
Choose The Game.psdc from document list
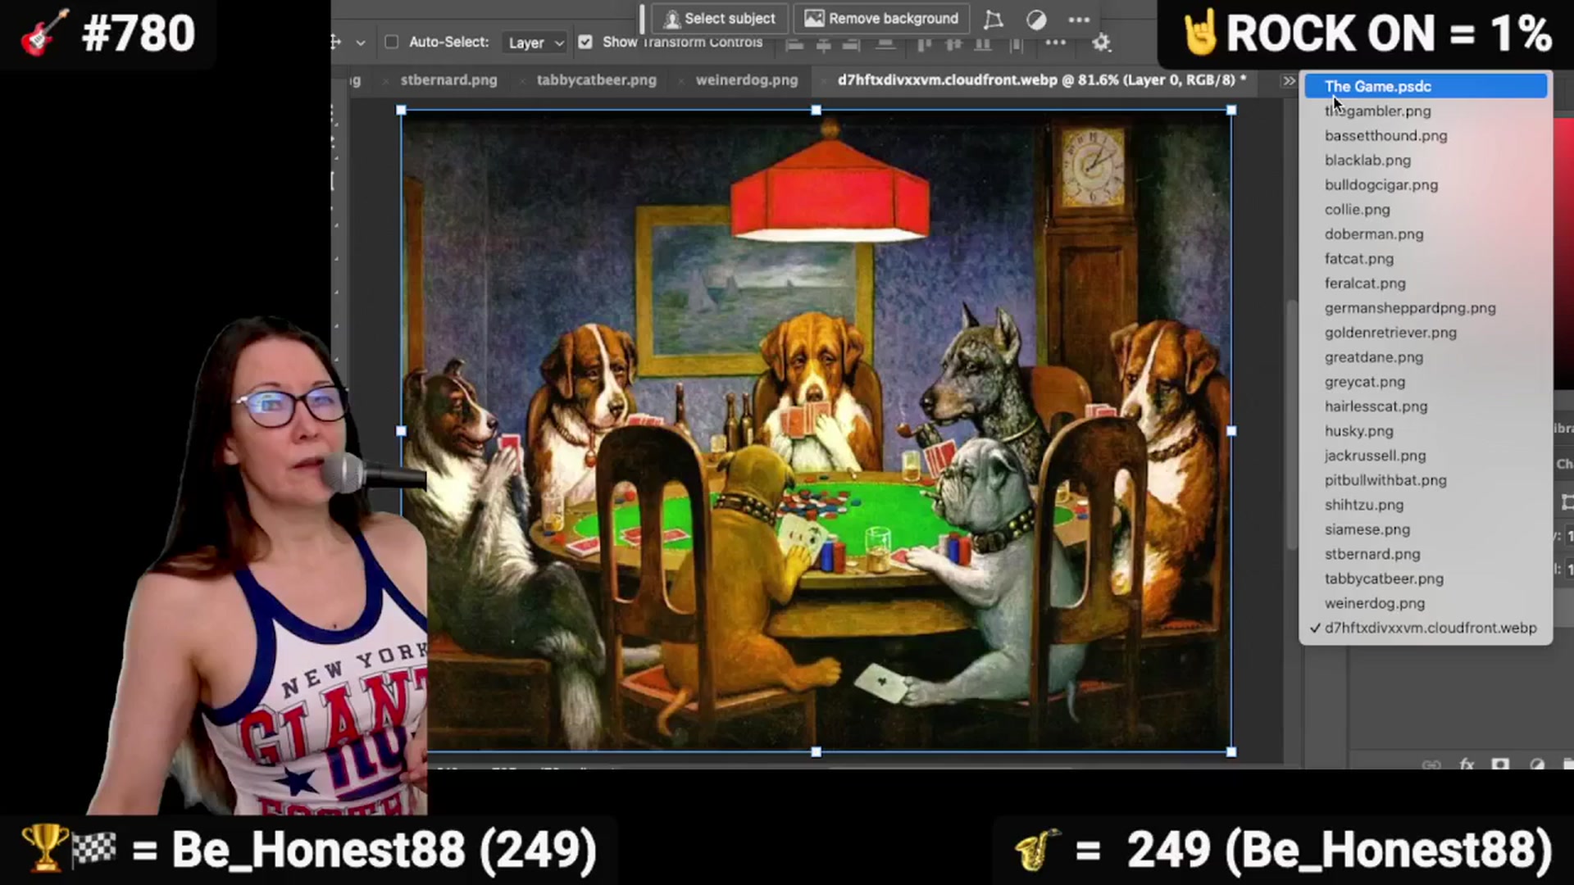pyautogui.click(x=1426, y=86)
